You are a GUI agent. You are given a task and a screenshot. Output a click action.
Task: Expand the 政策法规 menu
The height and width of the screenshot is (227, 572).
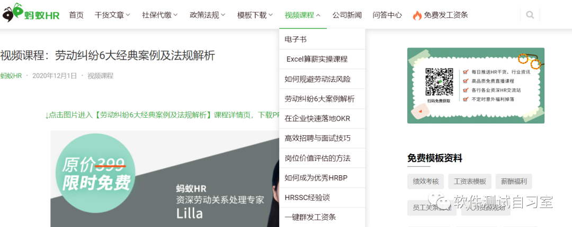pyautogui.click(x=207, y=15)
